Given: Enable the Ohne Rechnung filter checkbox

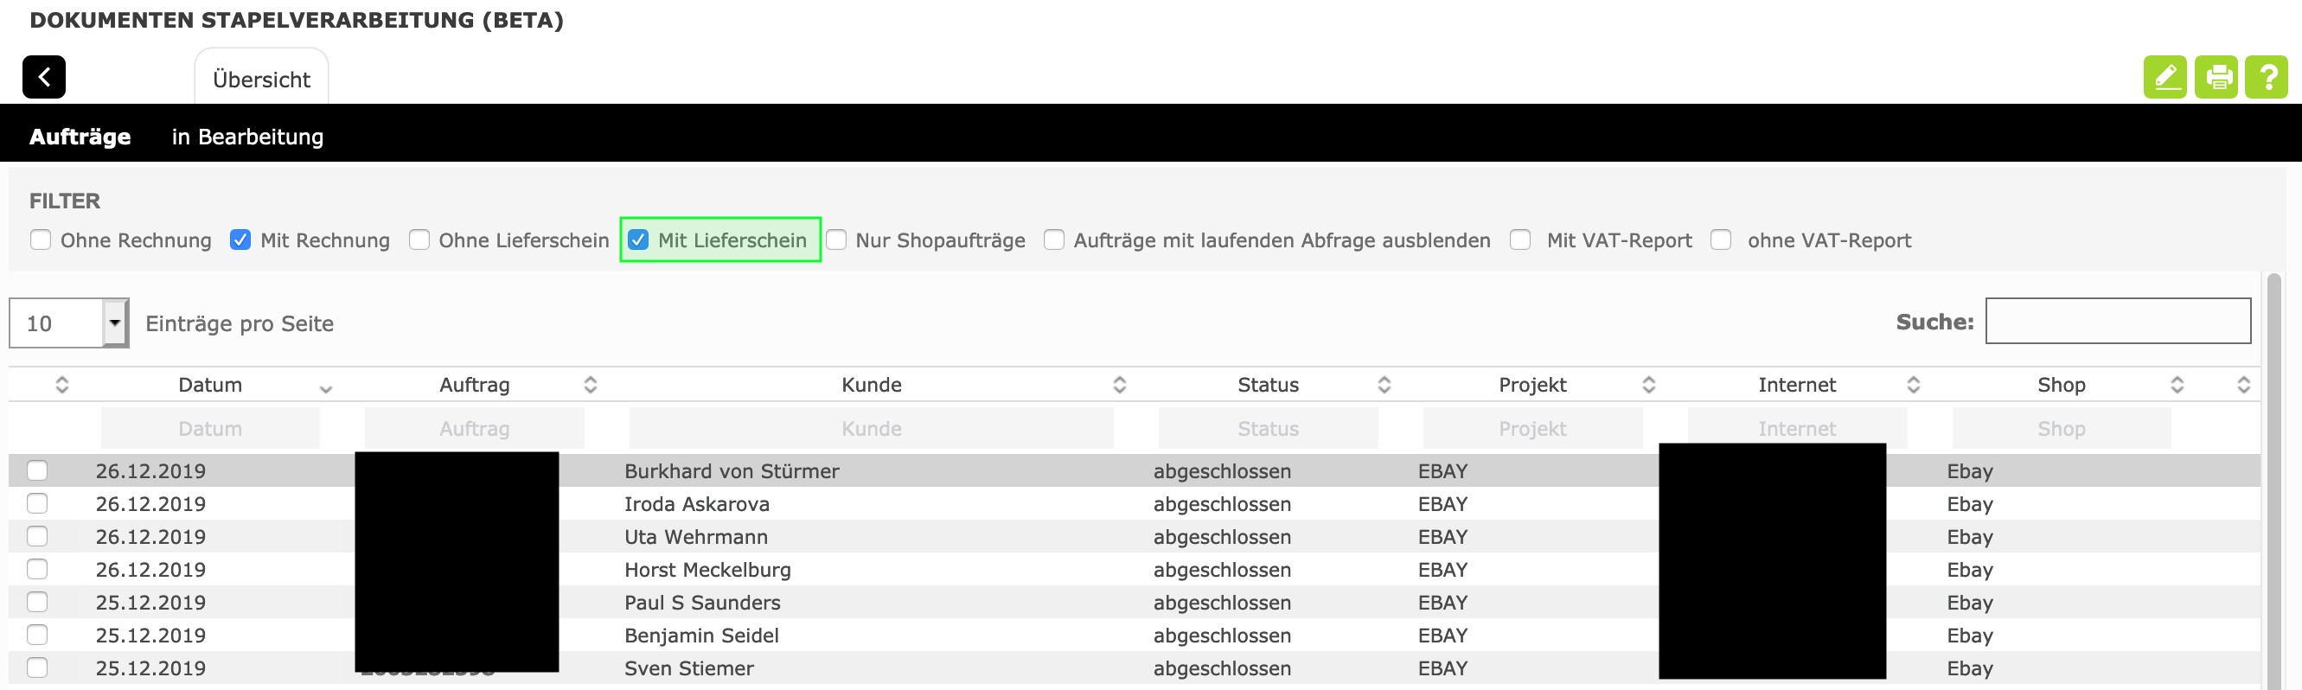Looking at the screenshot, I should pyautogui.click(x=42, y=240).
